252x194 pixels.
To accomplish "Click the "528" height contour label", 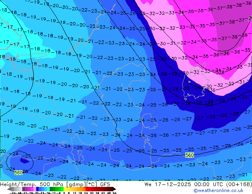I will tap(220, 72).
